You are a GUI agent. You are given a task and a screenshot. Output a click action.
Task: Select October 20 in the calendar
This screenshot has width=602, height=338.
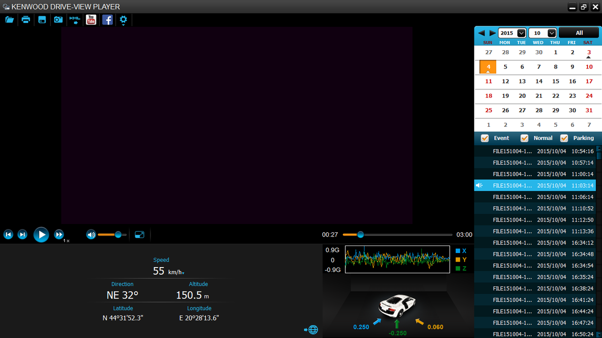point(522,96)
